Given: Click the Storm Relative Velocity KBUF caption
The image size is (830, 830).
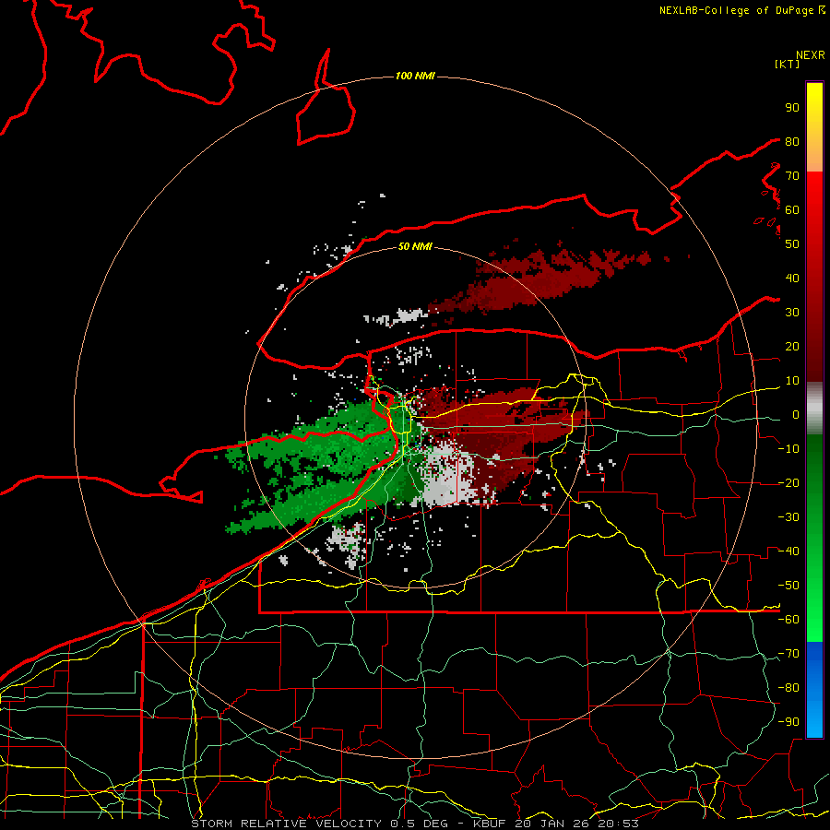Looking at the screenshot, I should click(x=415, y=824).
